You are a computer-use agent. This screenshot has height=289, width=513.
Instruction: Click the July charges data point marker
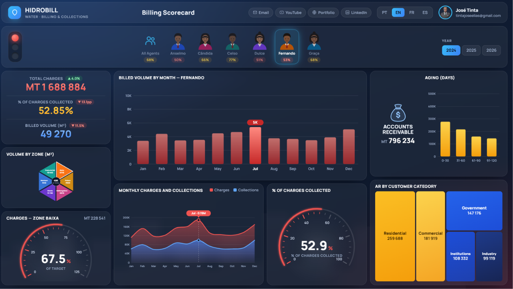point(198,220)
